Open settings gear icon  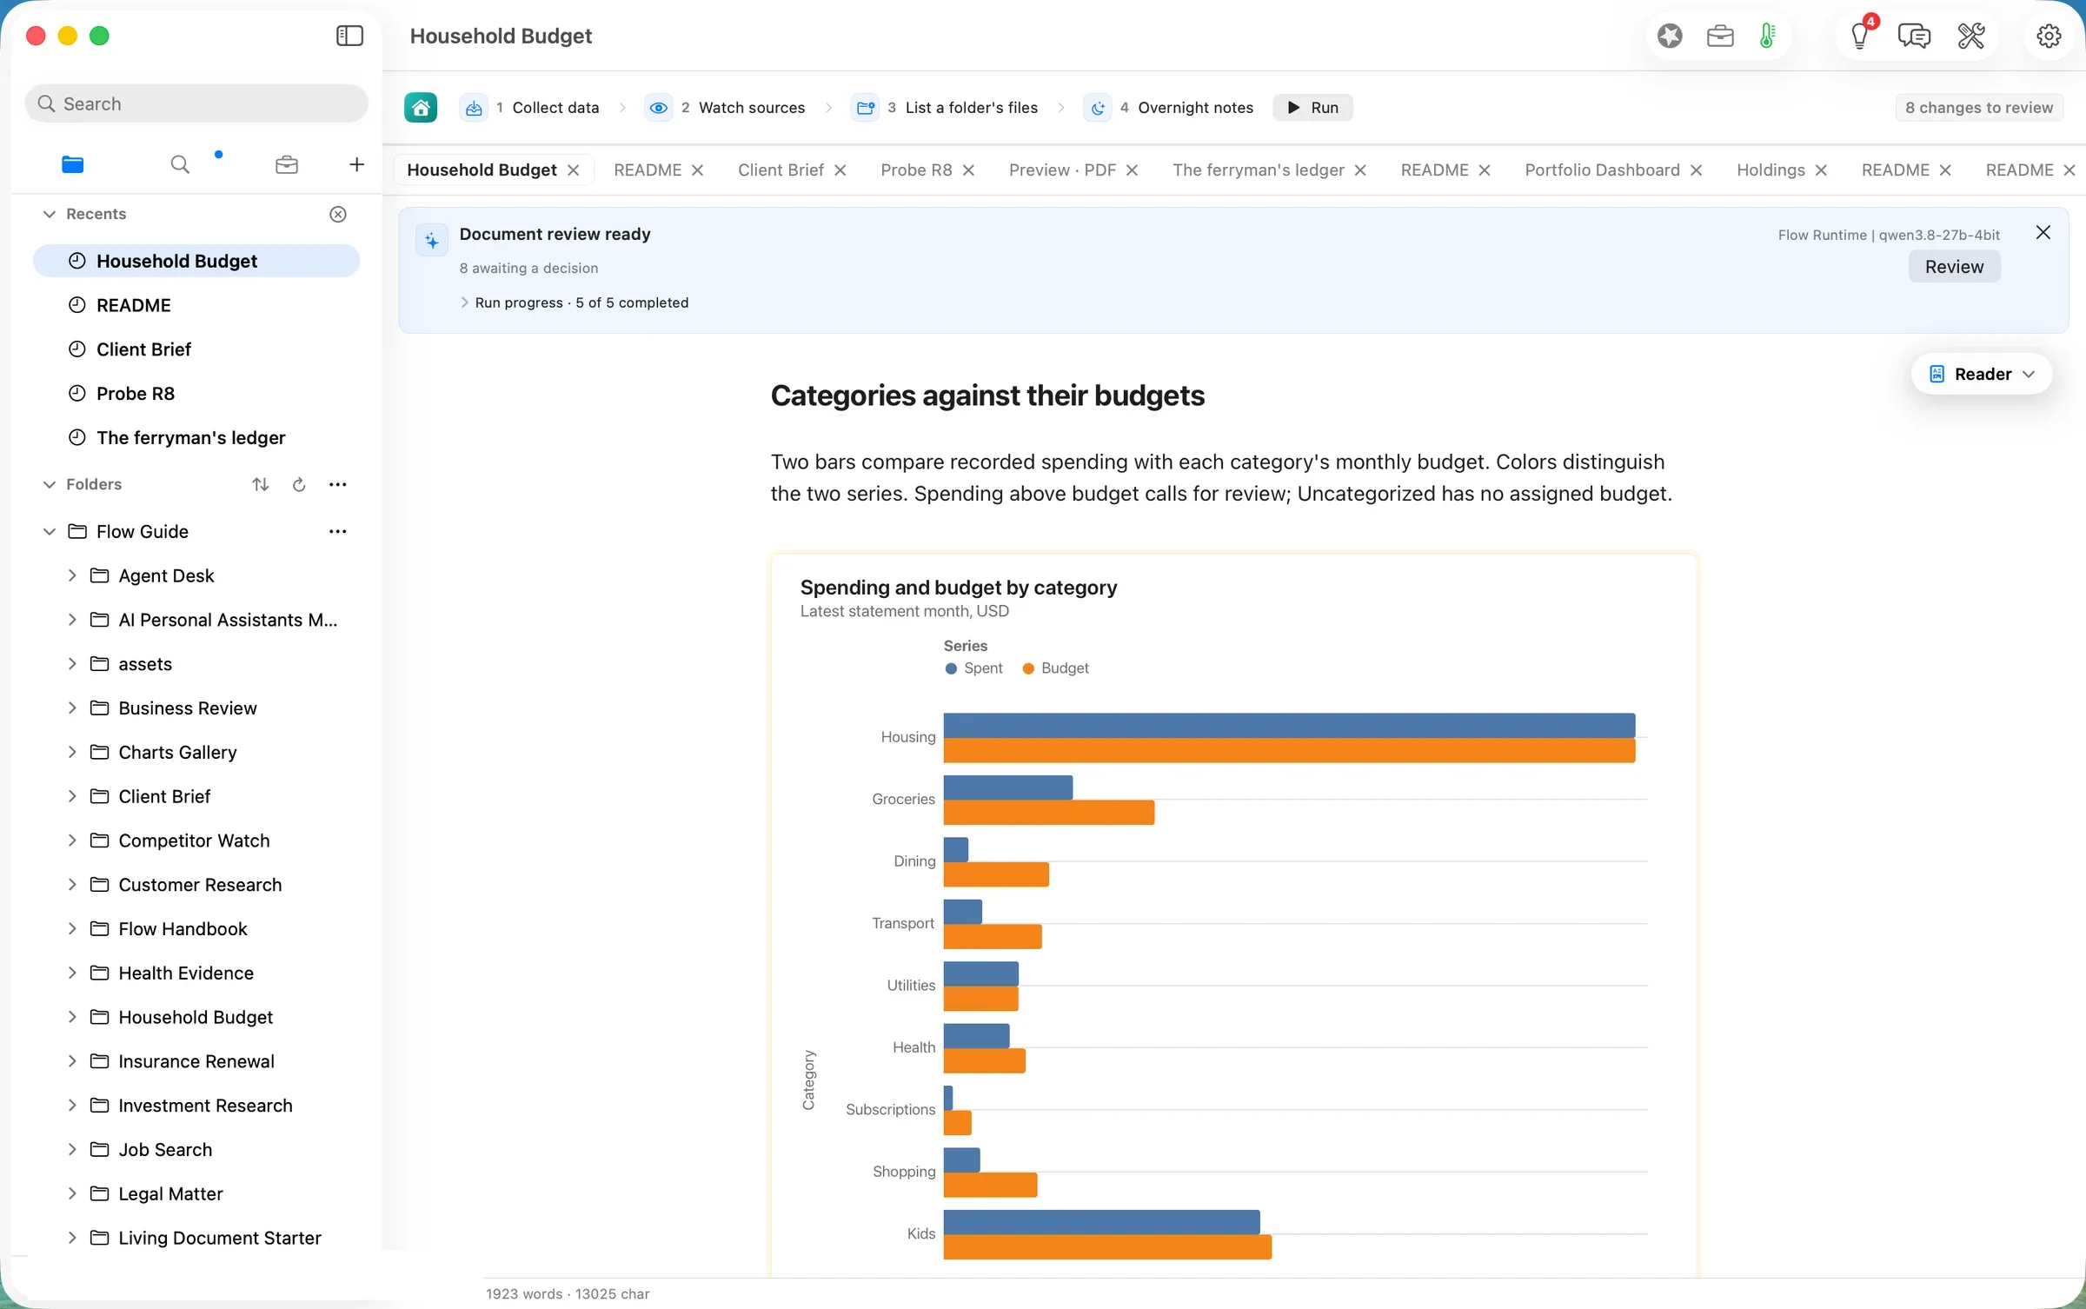2049,36
